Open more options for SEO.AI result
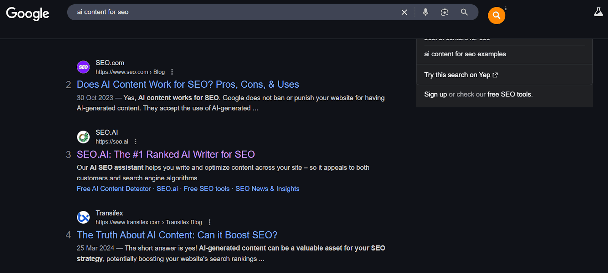This screenshot has width=608, height=273. [x=136, y=142]
